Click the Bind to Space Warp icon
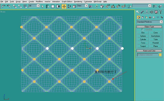The image size is (164, 101). 25,6
